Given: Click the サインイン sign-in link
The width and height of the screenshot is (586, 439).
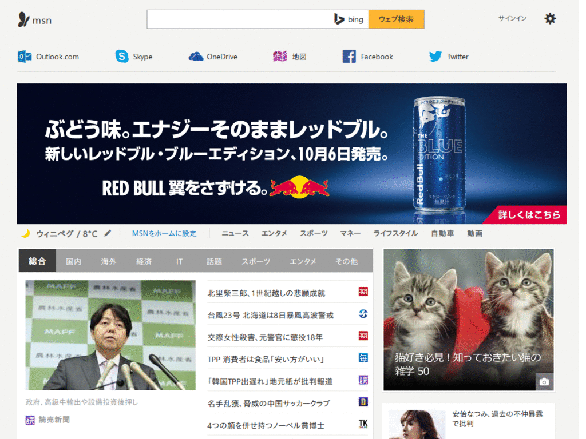Looking at the screenshot, I should [512, 18].
